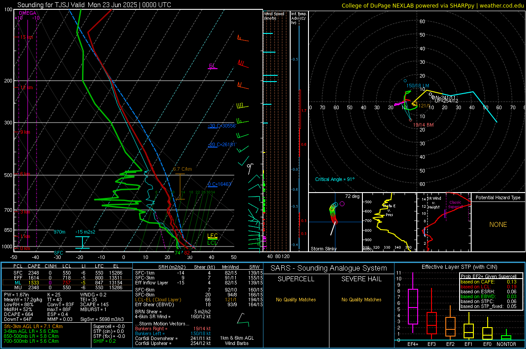Click the based on CAPE: 0.13 line
The height and width of the screenshot is (349, 526).
click(x=489, y=282)
